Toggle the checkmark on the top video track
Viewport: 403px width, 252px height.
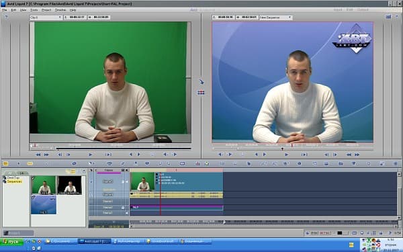coord(91,181)
